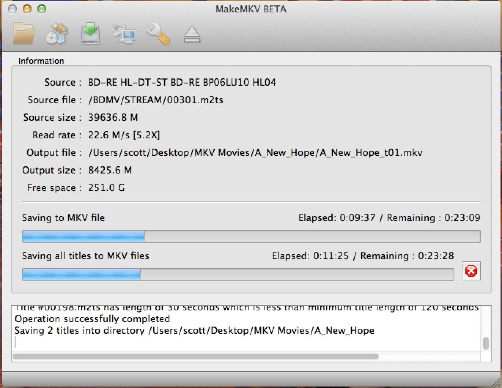Click the 'Saving all titles to MKV files' label
Screen dimensions: 502x388
click(x=85, y=256)
